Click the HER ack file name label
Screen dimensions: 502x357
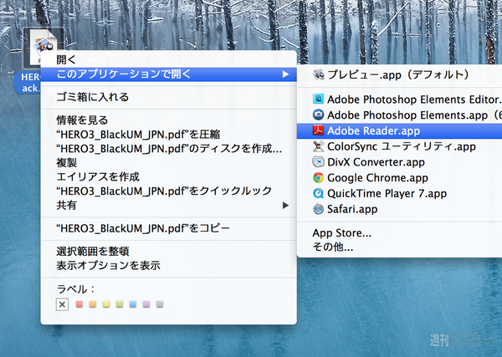(28, 83)
